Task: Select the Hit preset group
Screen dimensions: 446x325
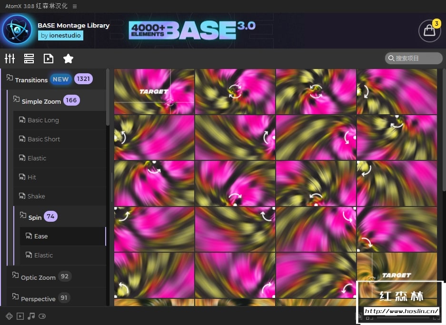Action: pos(59,177)
